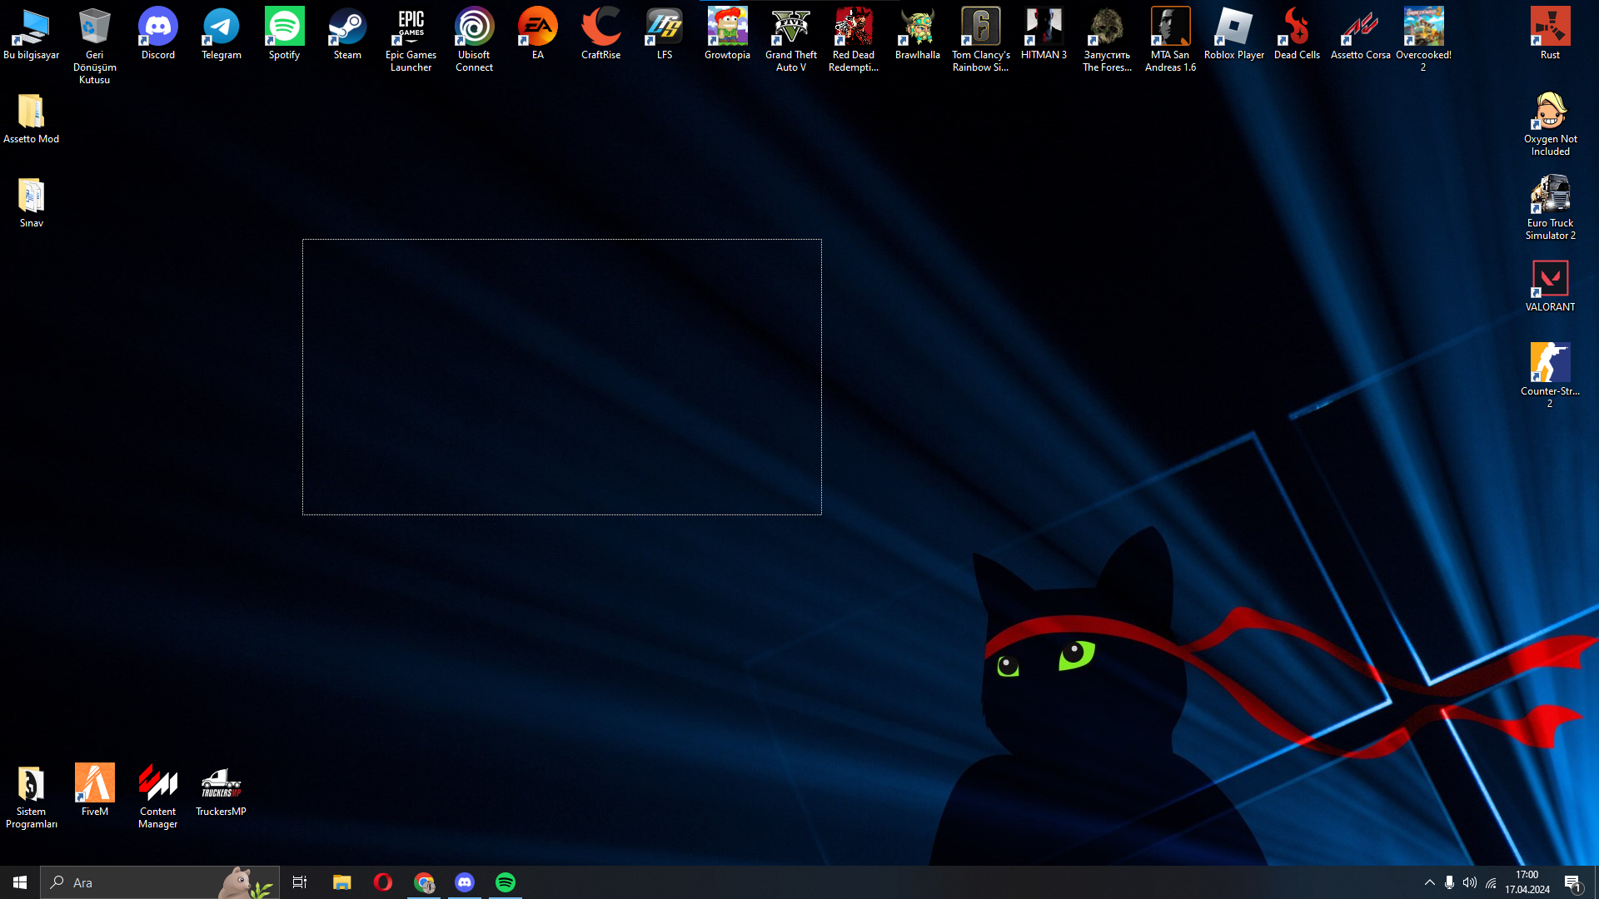This screenshot has height=899, width=1599.
Task: Switch to Chrome in the taskbar
Action: [x=424, y=882]
